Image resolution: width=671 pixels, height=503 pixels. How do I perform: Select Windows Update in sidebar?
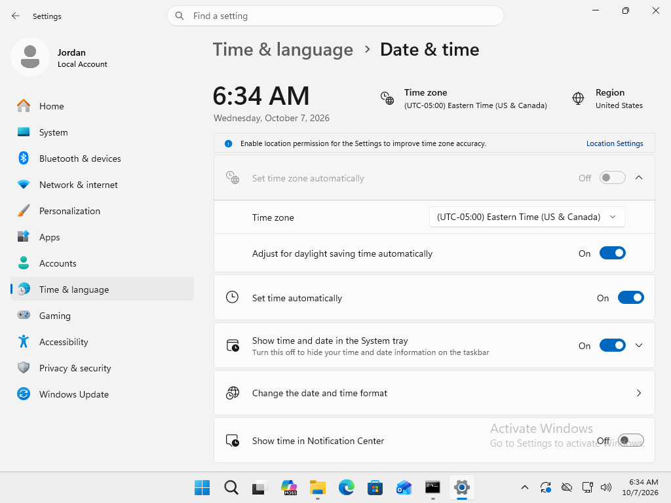(x=102, y=394)
